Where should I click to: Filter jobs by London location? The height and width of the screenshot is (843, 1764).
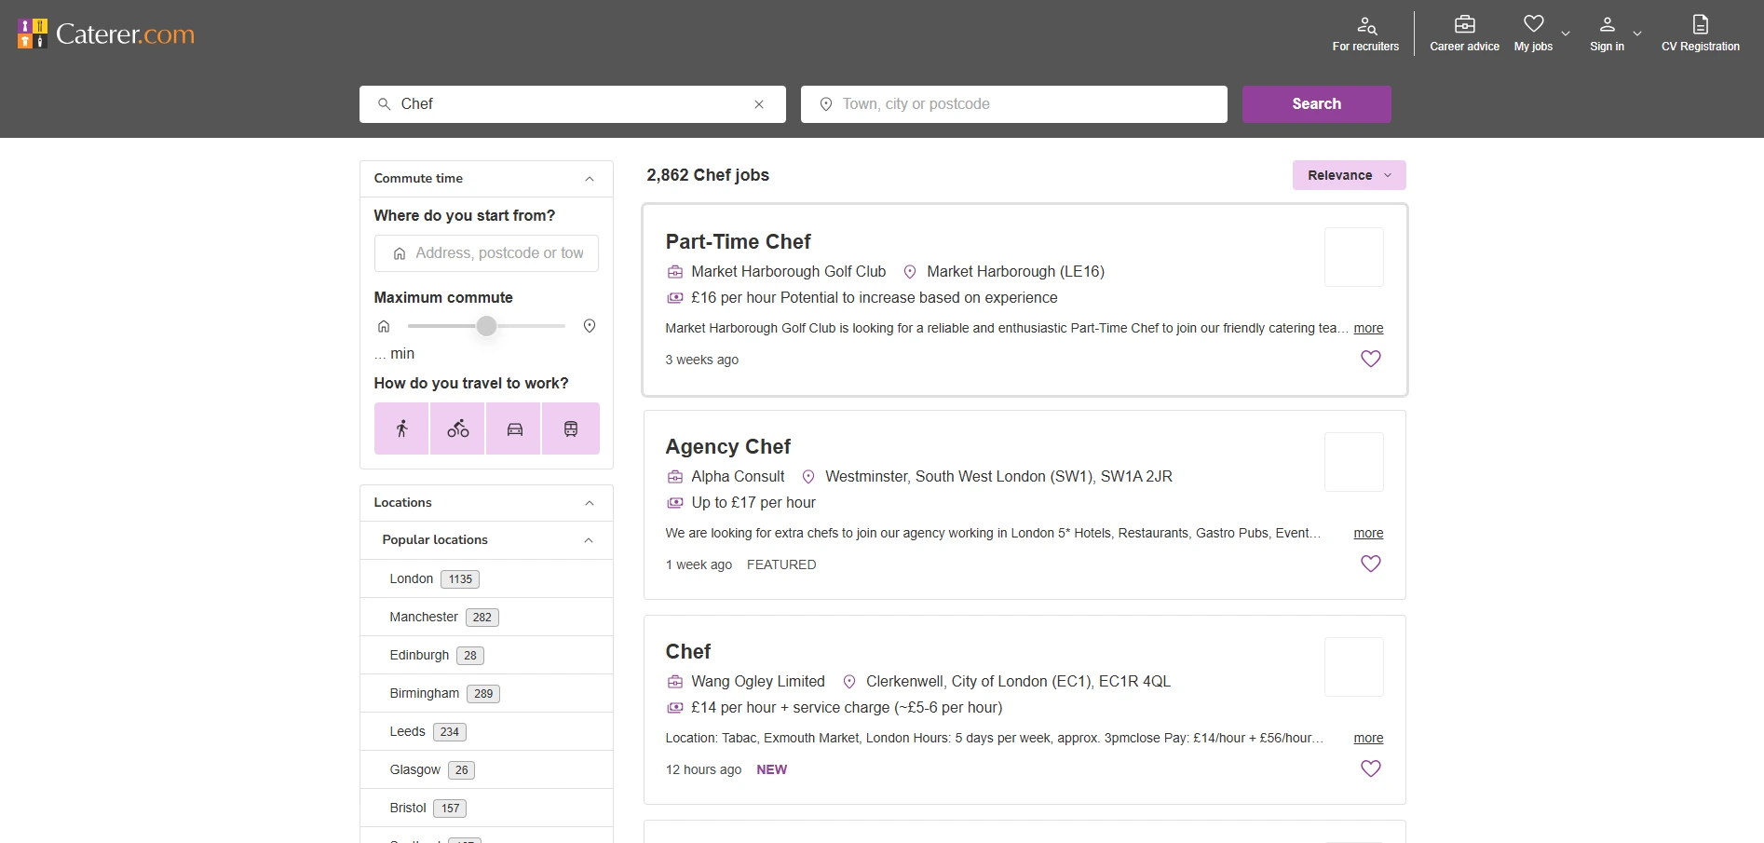486,578
